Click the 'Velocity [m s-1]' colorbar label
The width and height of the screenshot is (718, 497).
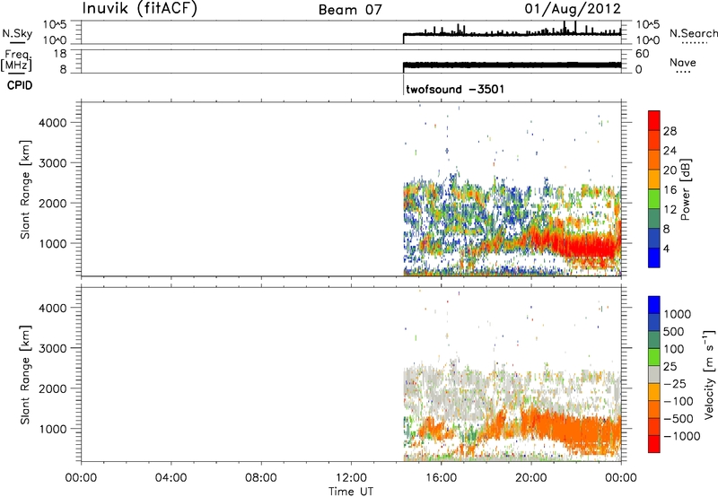coord(709,375)
